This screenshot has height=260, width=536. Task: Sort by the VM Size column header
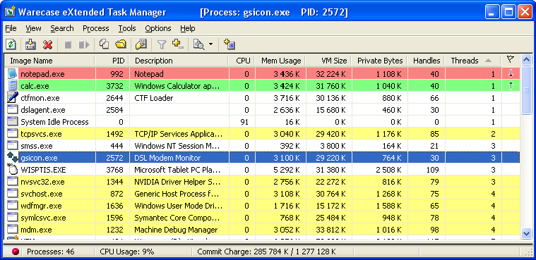pyautogui.click(x=328, y=61)
